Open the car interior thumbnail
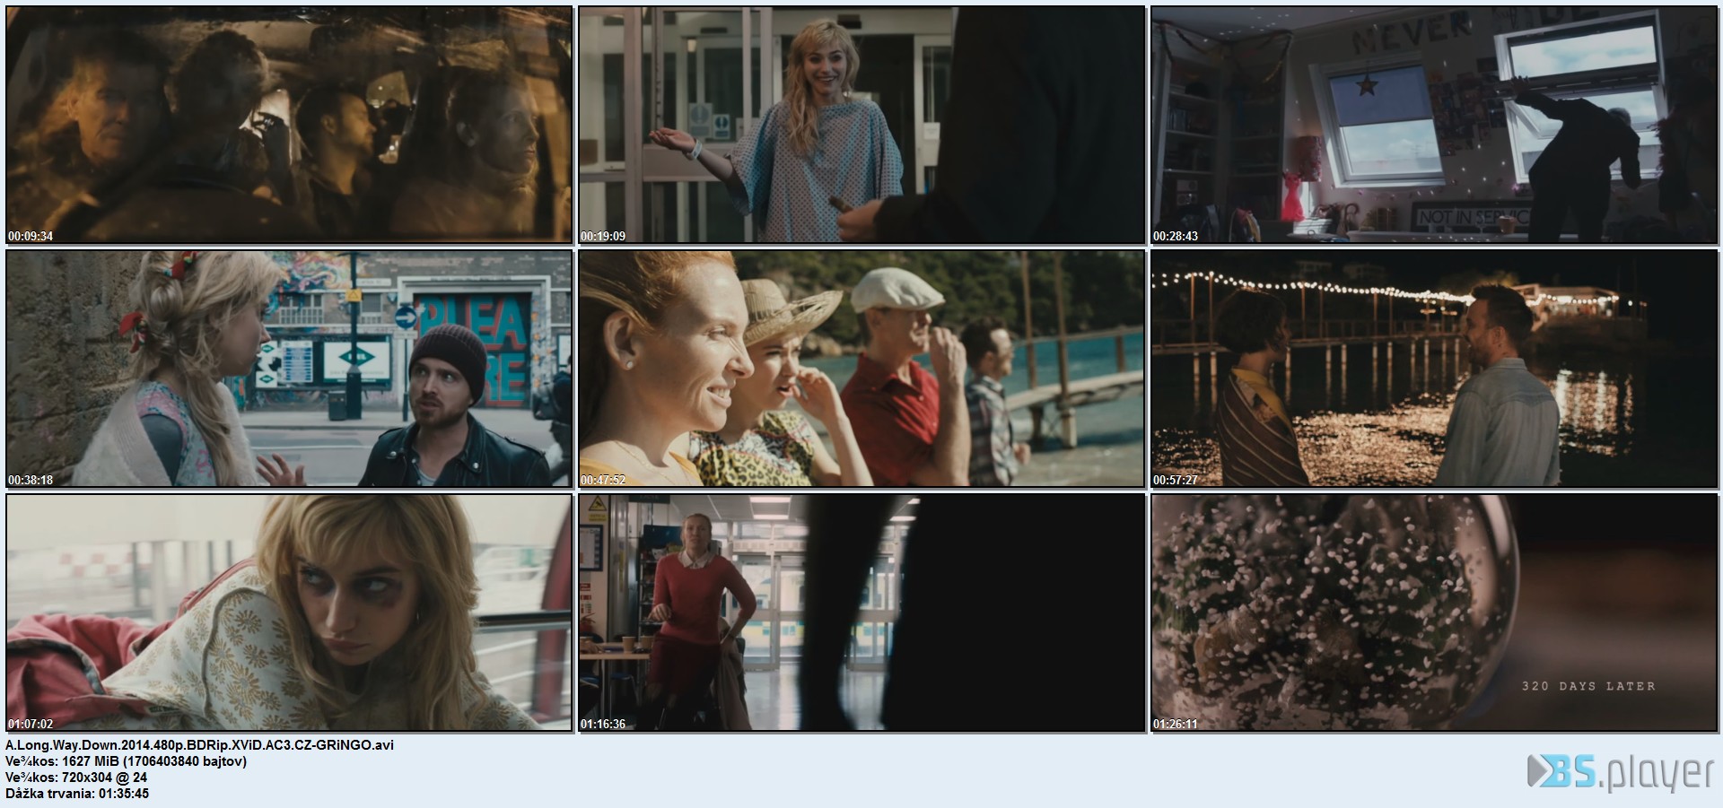This screenshot has height=808, width=1723. point(289,125)
